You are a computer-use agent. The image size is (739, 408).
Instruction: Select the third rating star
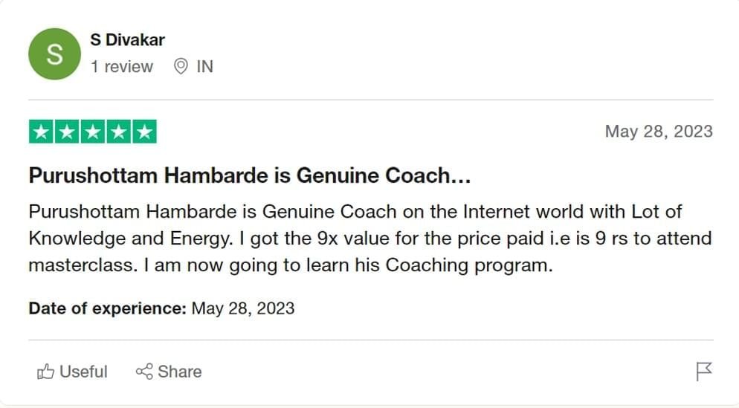coord(93,132)
